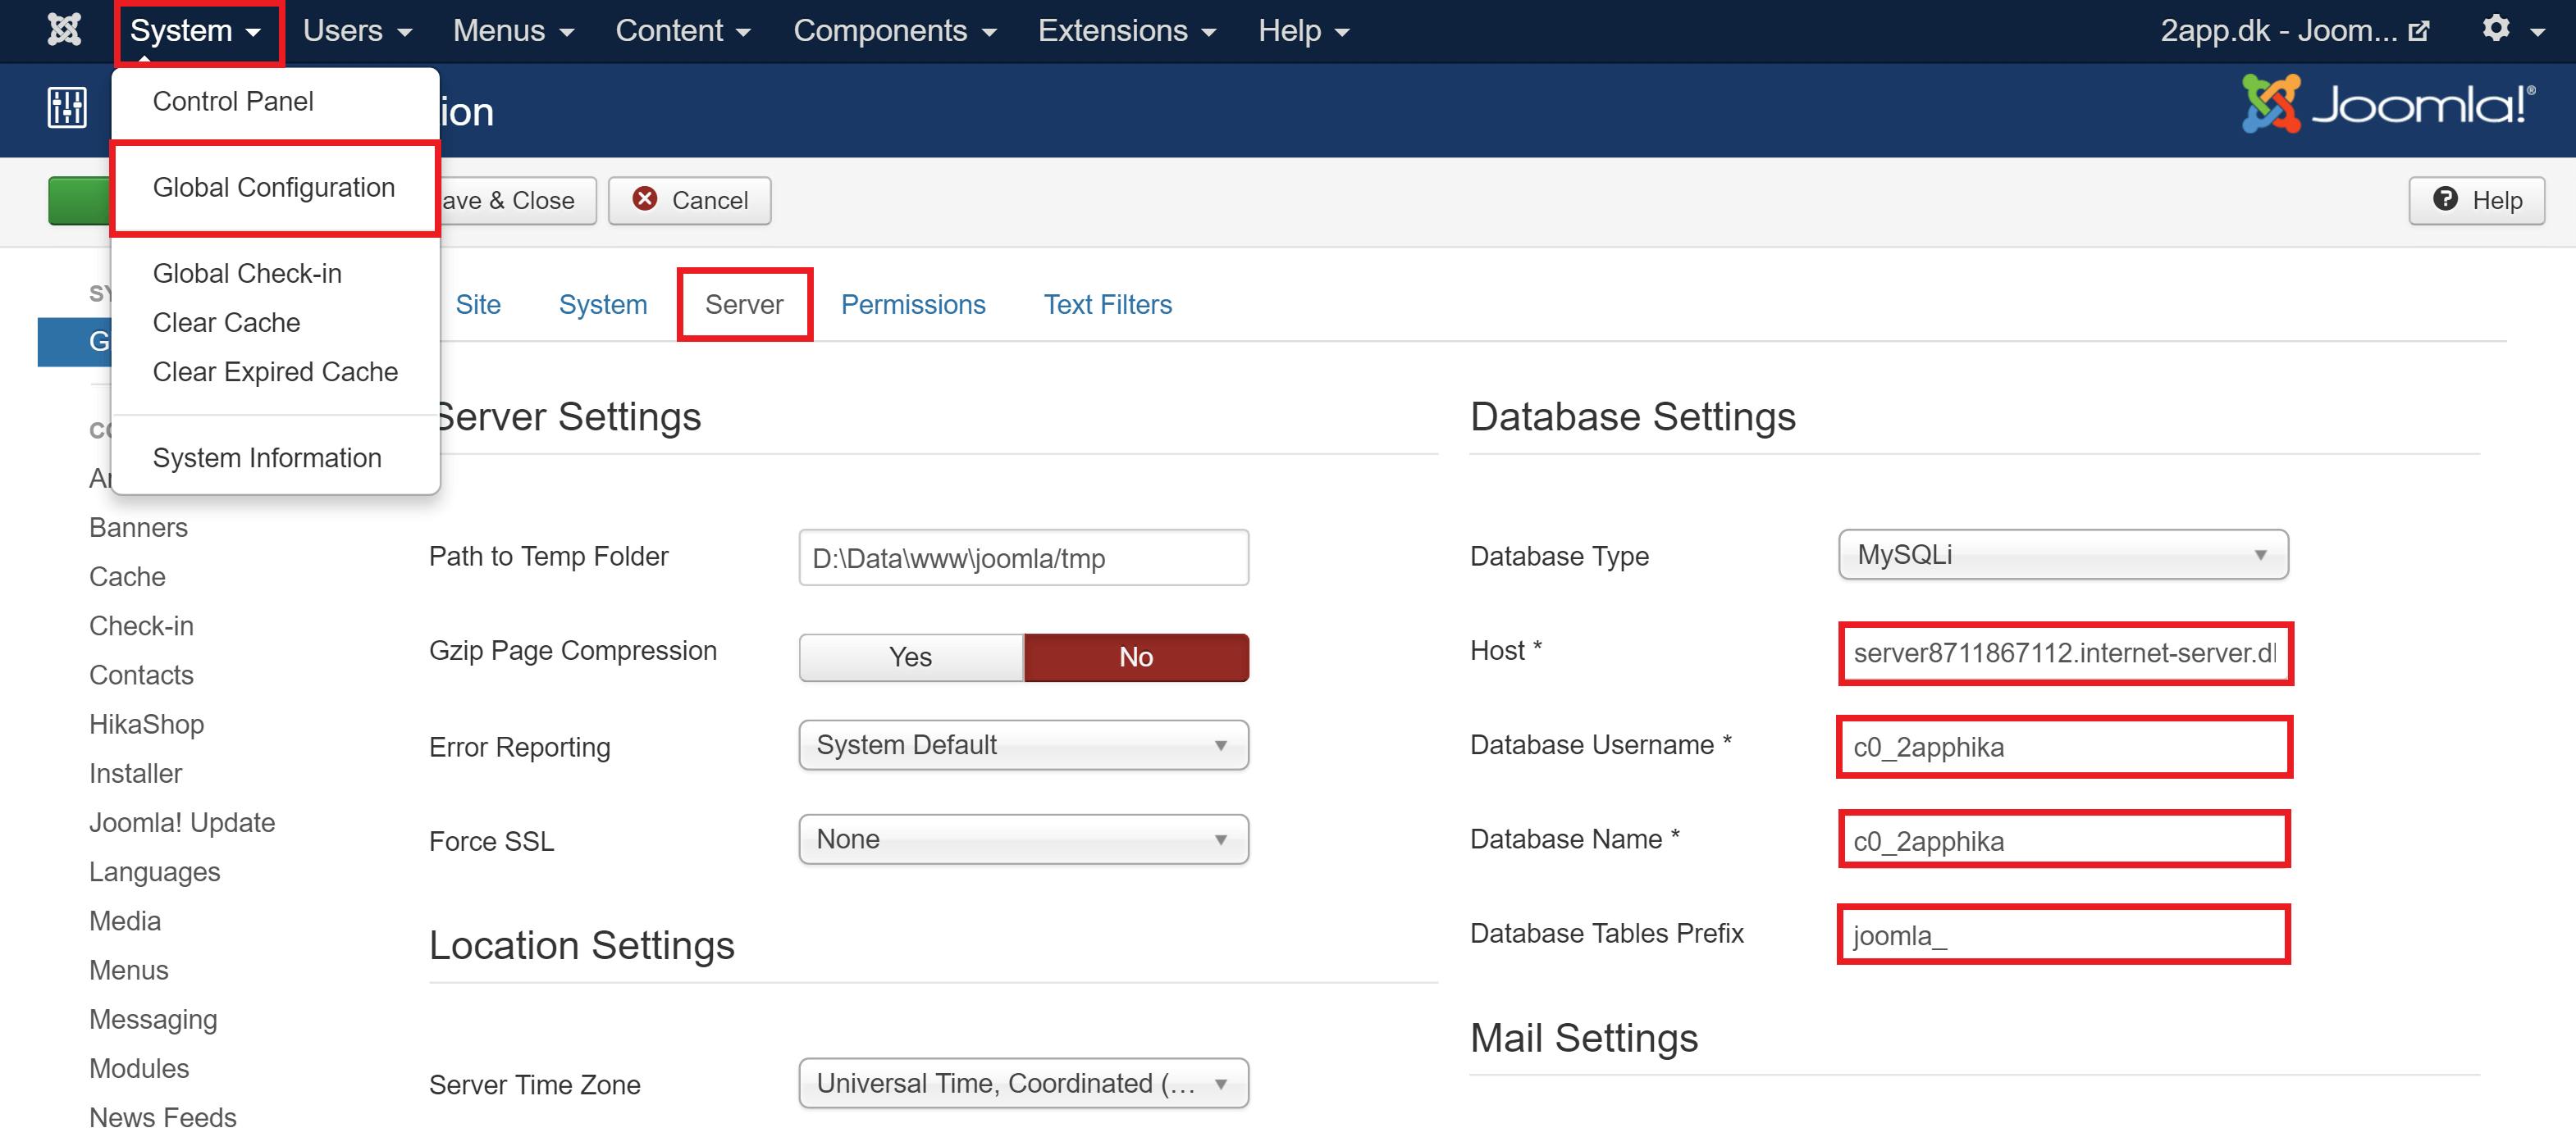The image size is (2576, 1146).
Task: Open the settings gear menu
Action: 2512,30
